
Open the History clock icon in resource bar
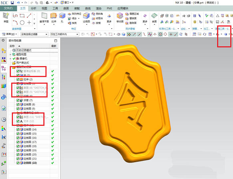click(x=4, y=119)
